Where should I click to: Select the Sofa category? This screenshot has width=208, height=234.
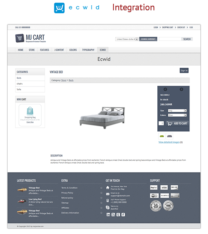point(30,89)
